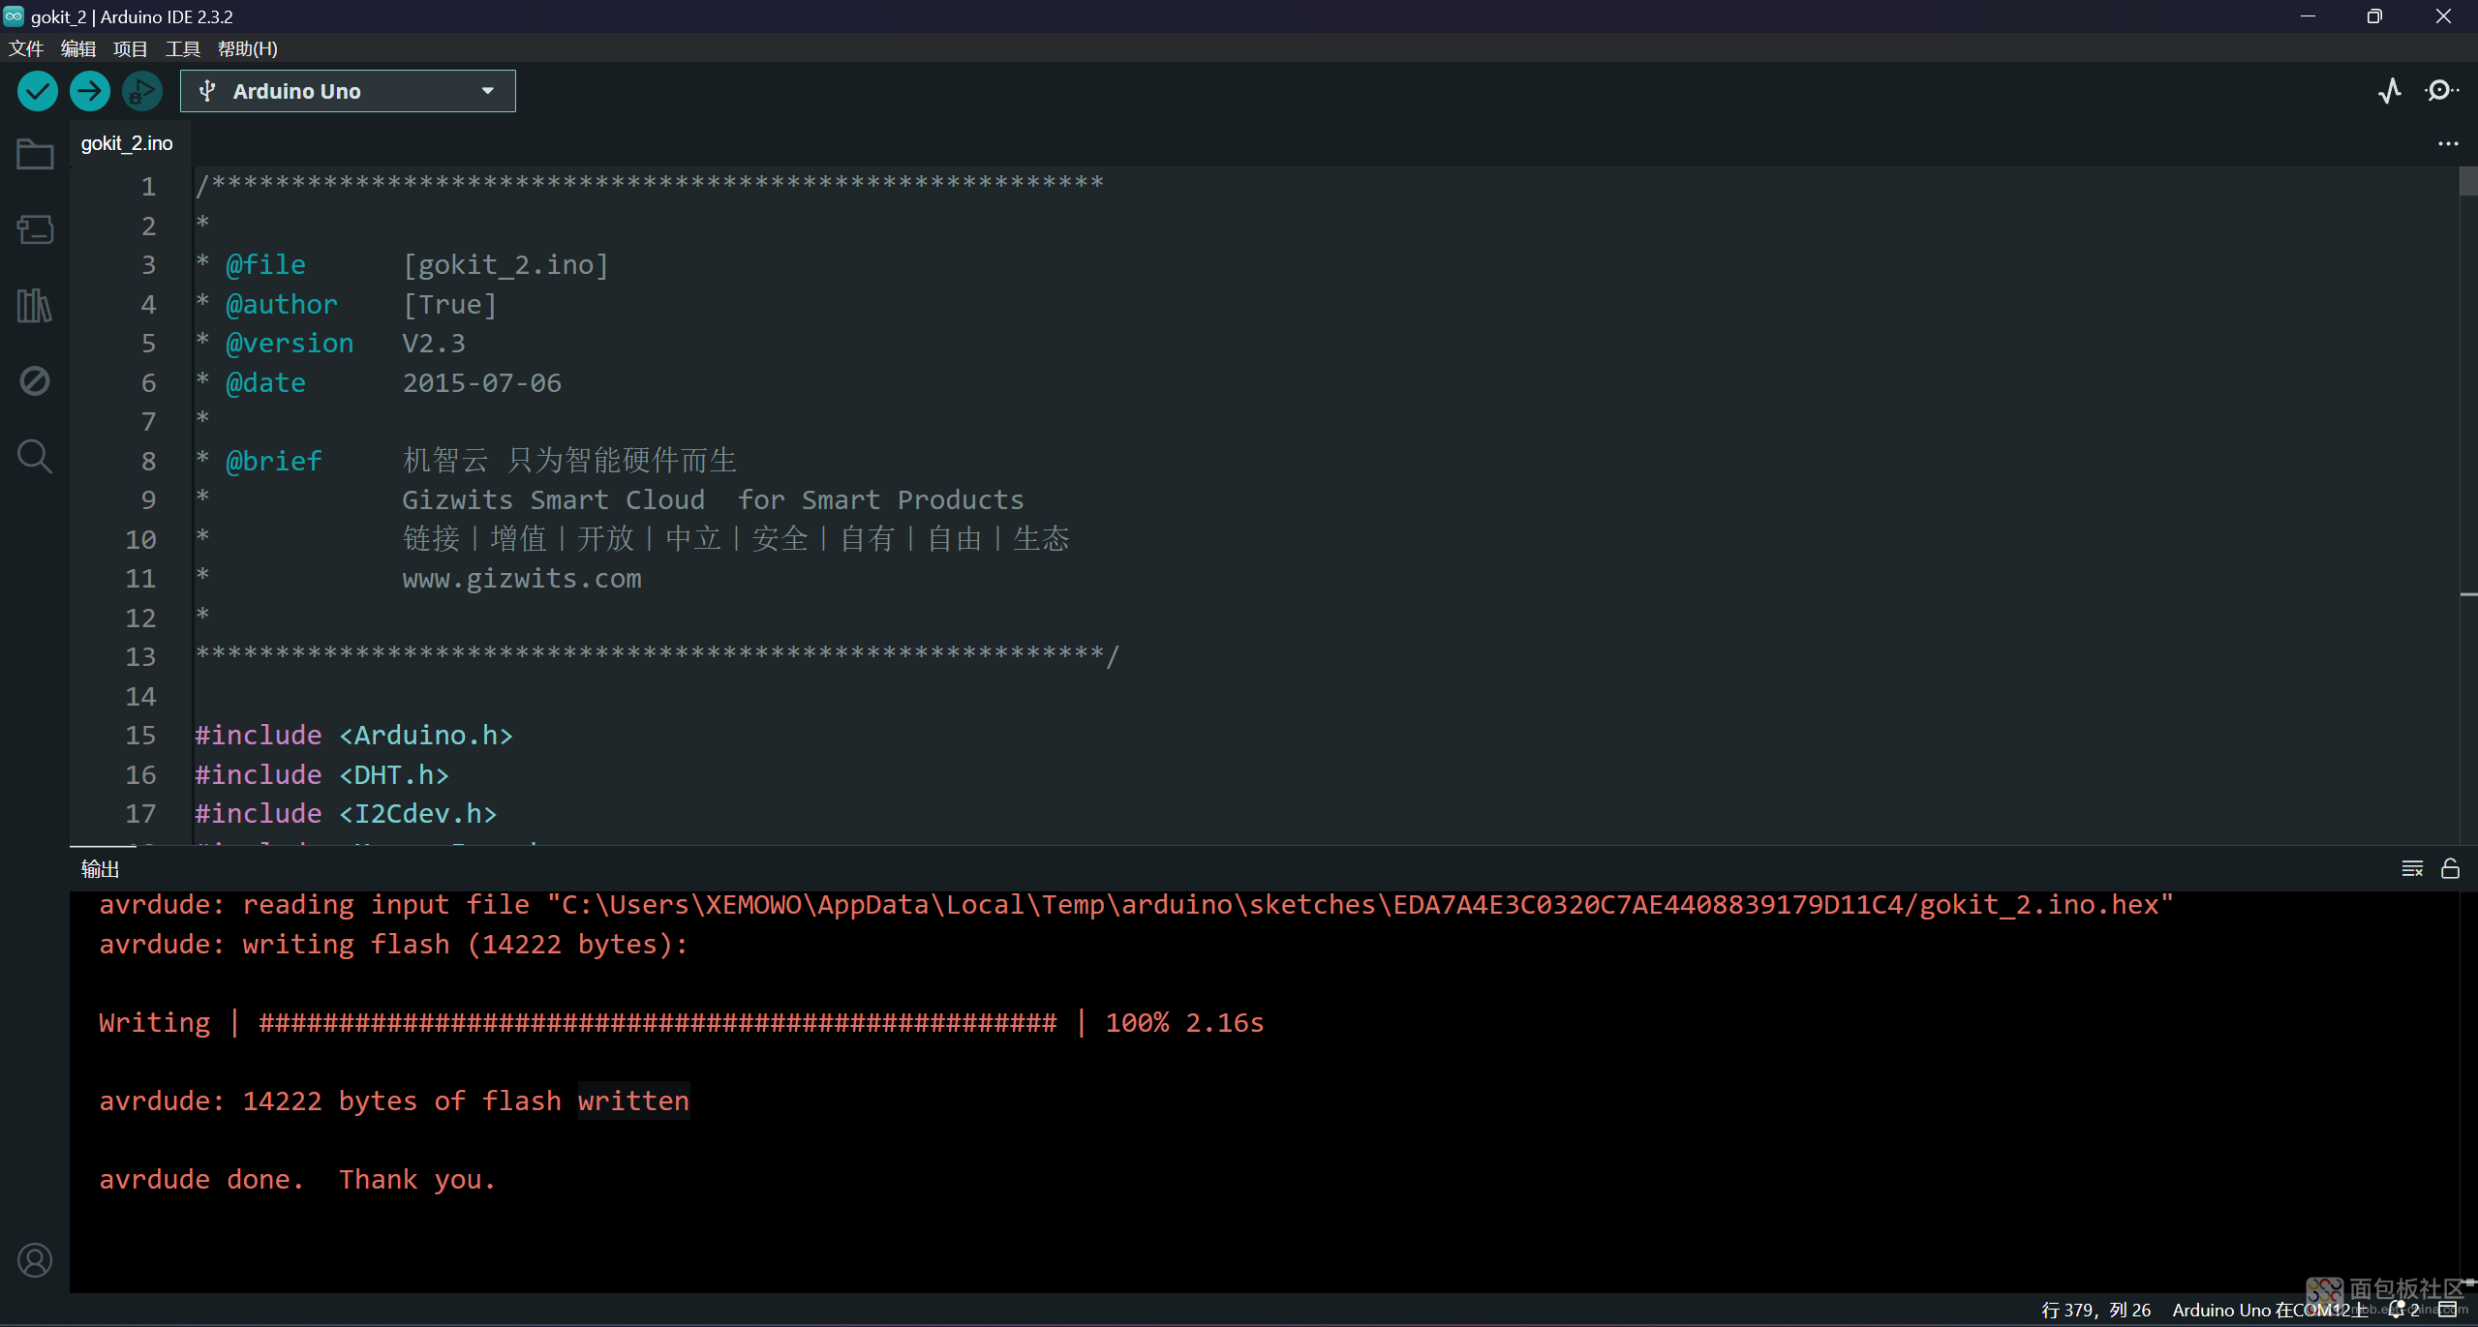Viewport: 2478px width, 1327px height.
Task: Click the Writing 100% progress output line
Action: 681,1022
